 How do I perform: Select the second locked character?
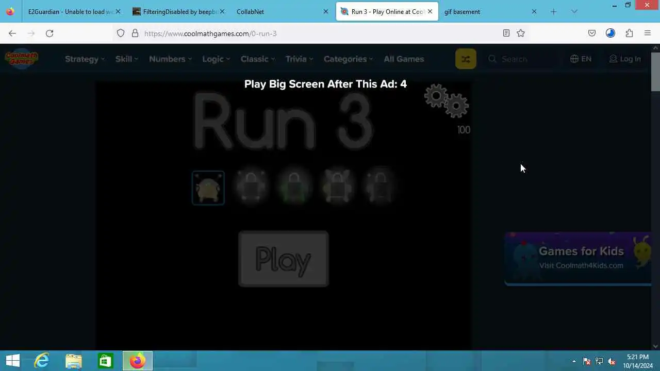click(251, 187)
